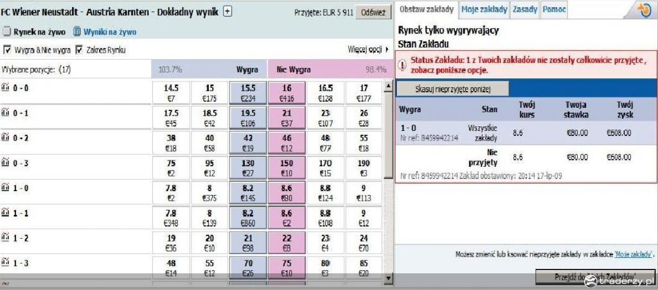Open the graph icon for 0 - 0
Screen dimensions: 658x290
pyautogui.click(x=5, y=88)
